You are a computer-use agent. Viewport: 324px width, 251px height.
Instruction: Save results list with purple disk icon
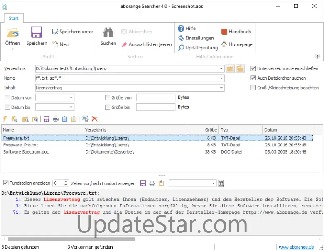(46, 119)
